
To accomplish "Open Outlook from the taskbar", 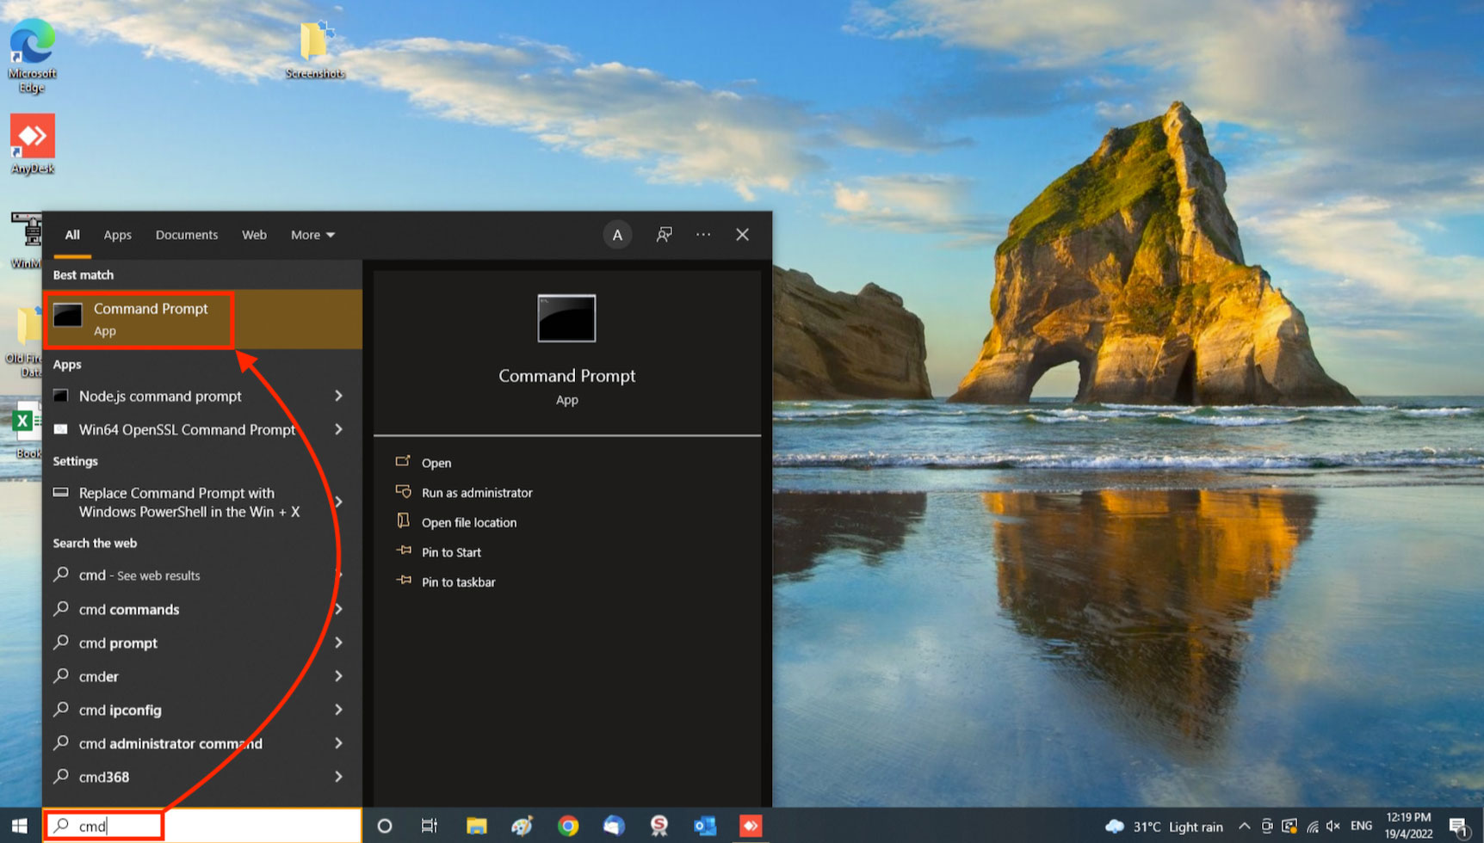I will (705, 826).
